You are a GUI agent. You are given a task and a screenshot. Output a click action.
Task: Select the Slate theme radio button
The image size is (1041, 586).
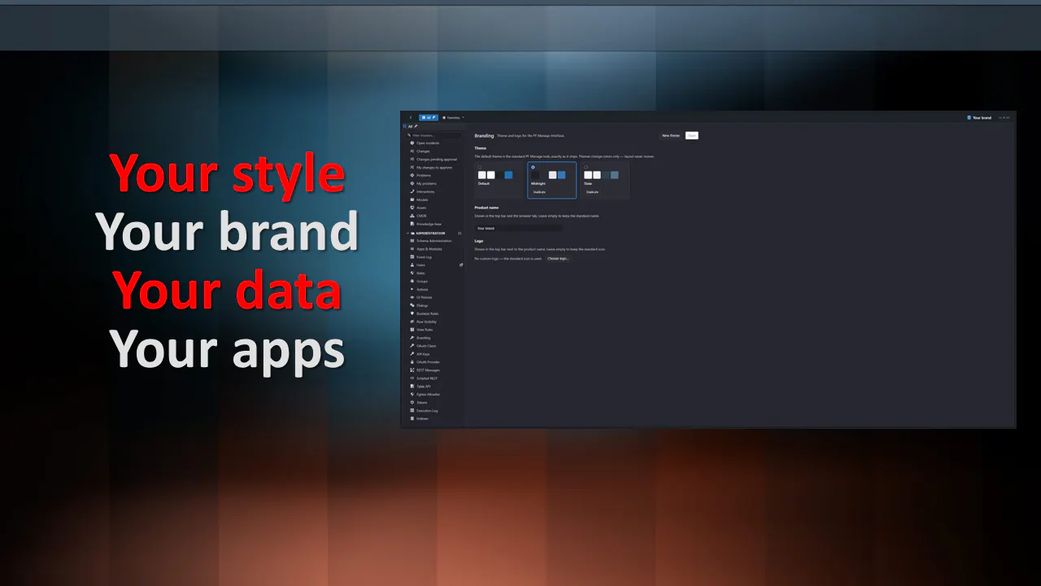[586, 167]
